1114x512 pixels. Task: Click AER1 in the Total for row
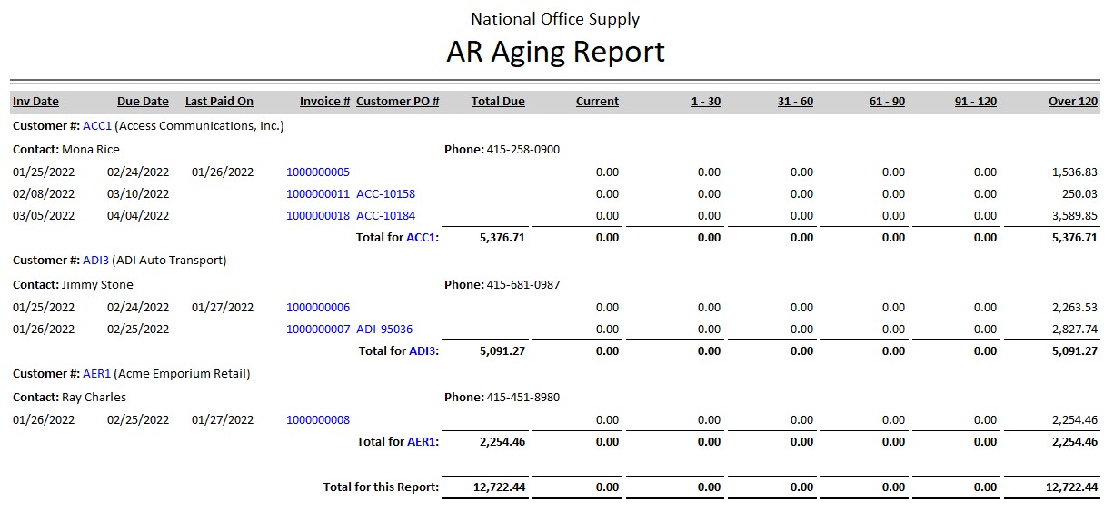point(422,442)
